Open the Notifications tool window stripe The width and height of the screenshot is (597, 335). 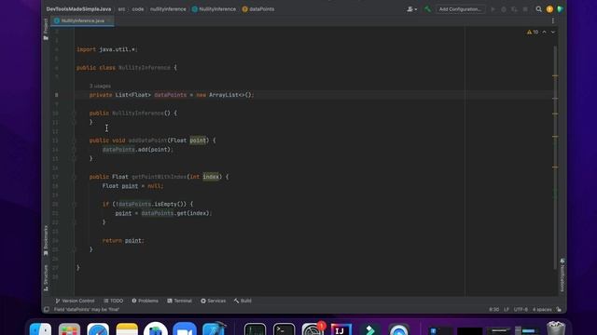[562, 275]
